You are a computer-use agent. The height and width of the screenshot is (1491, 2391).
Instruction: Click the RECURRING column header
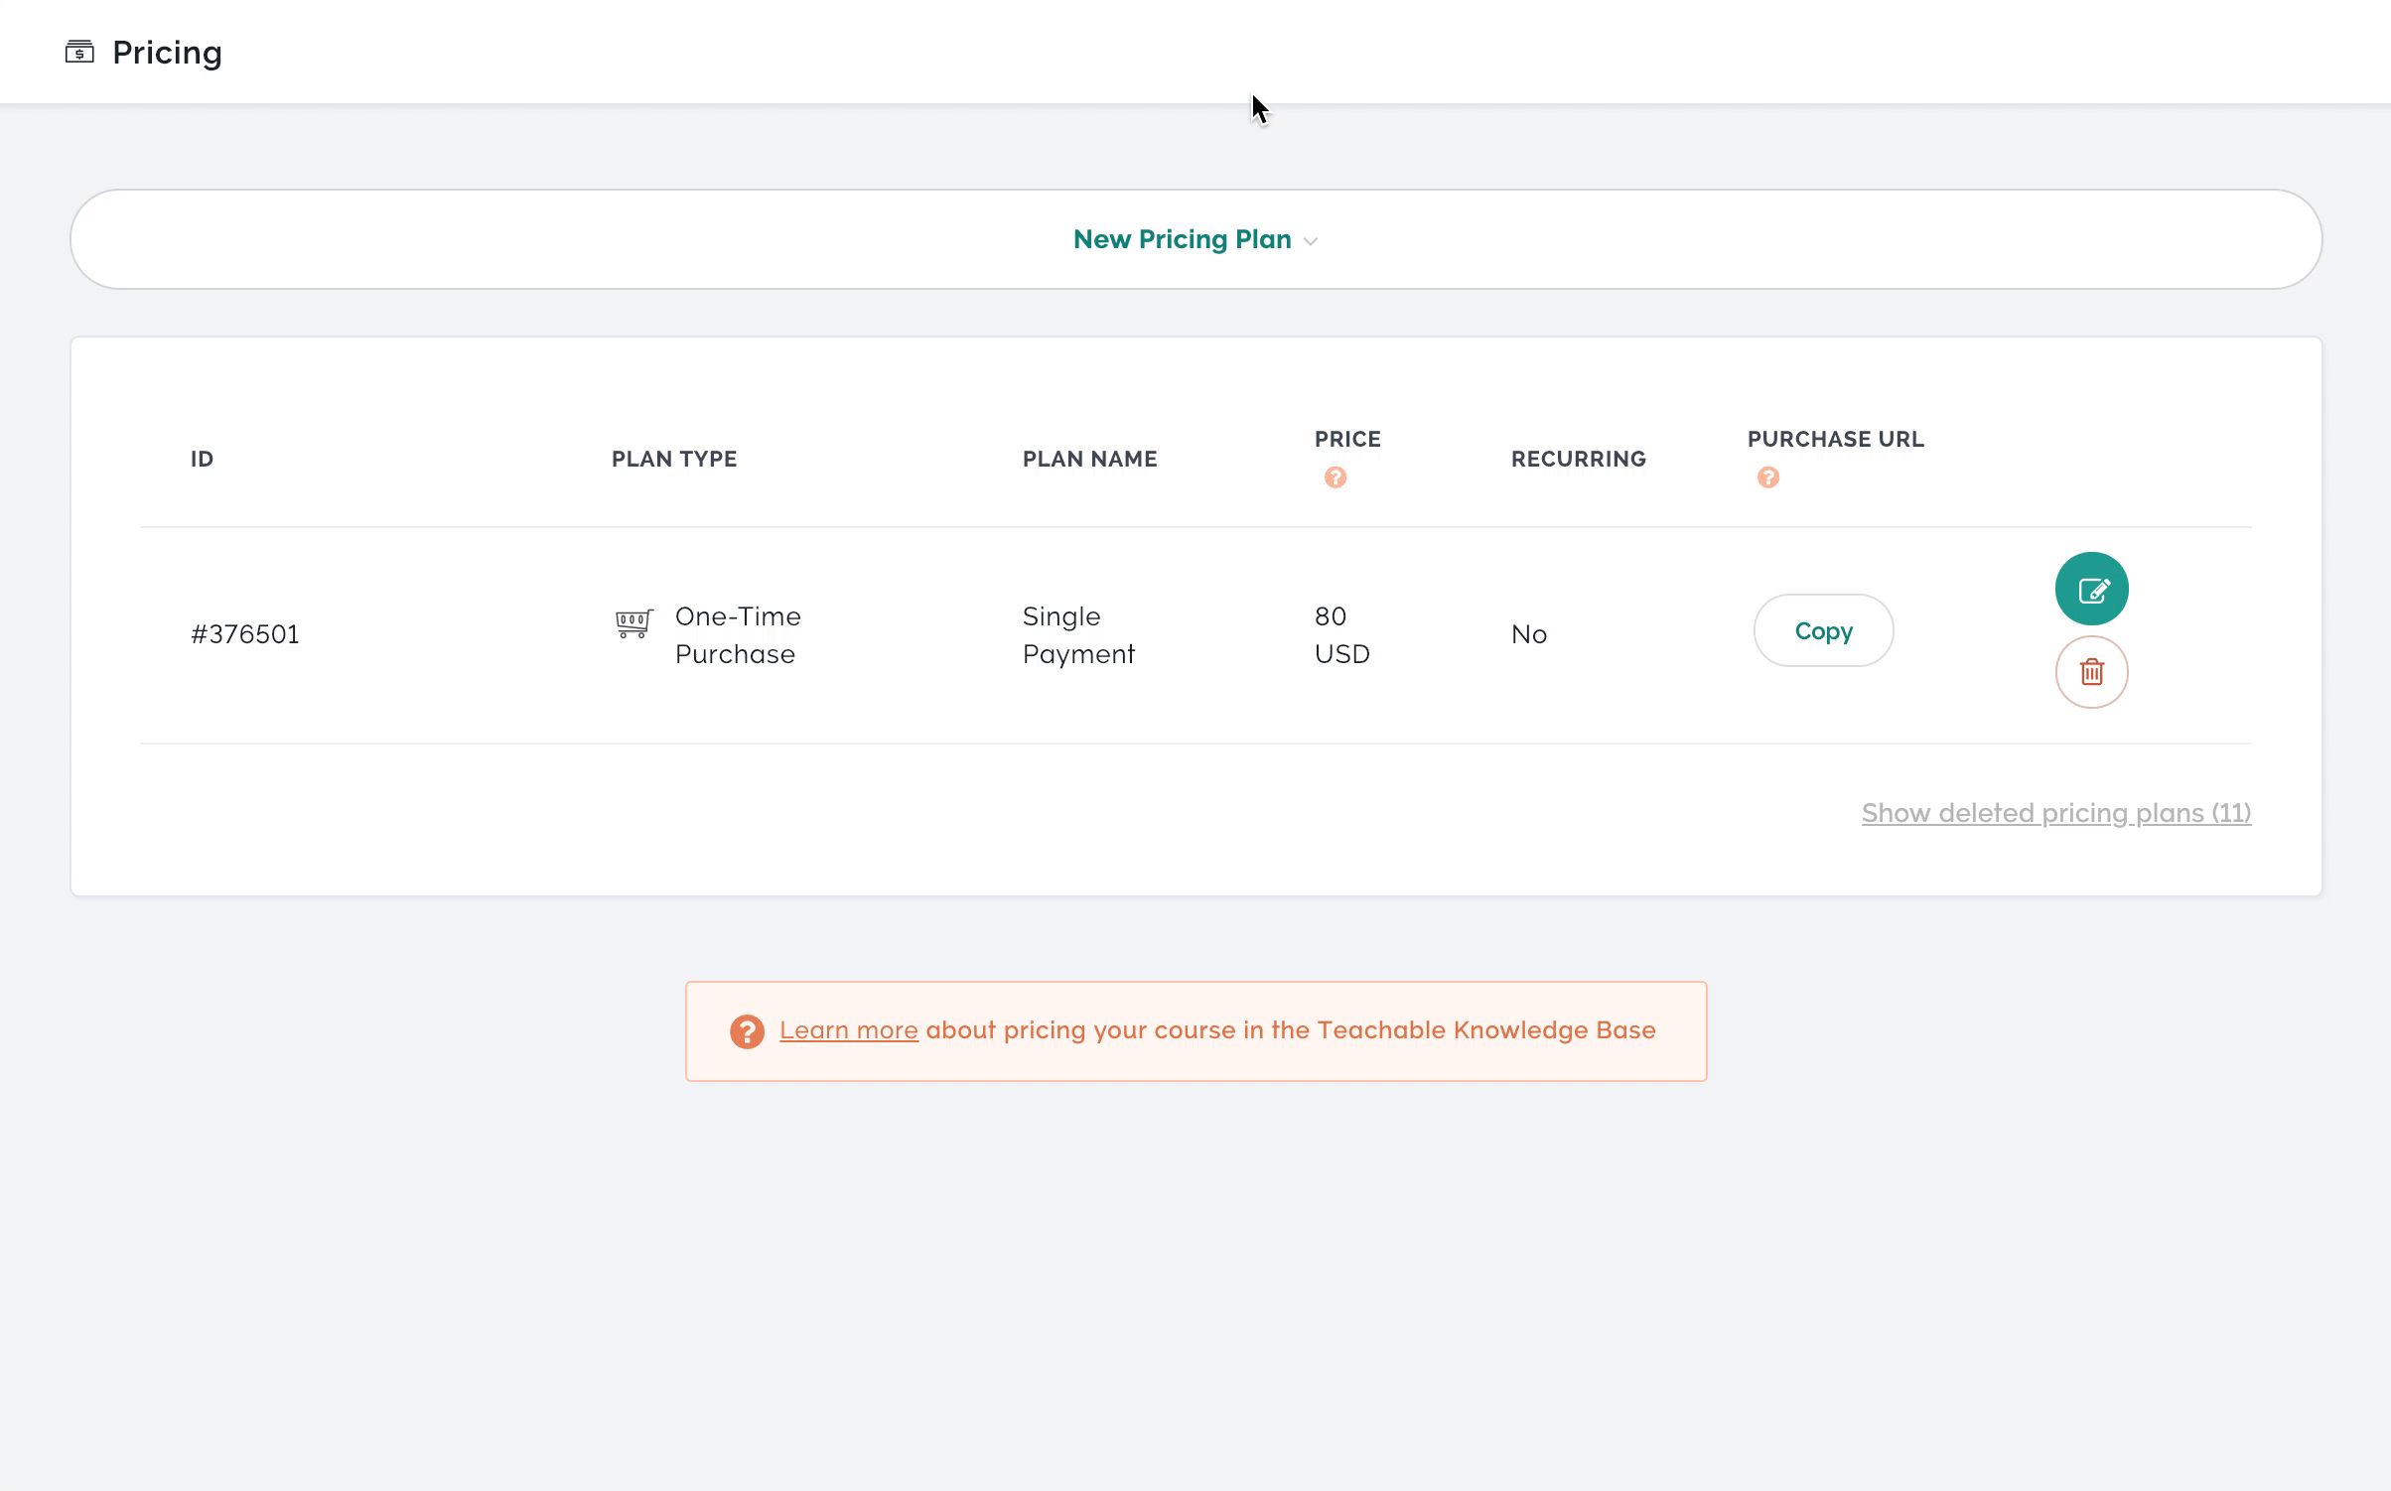coord(1578,459)
